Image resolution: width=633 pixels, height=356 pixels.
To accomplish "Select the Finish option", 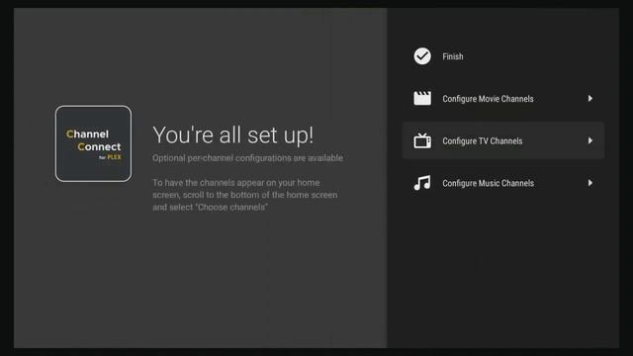I will (503, 56).
